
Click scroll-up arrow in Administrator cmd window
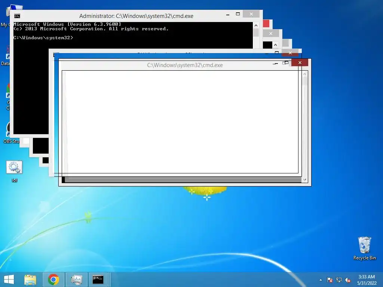tap(256, 25)
